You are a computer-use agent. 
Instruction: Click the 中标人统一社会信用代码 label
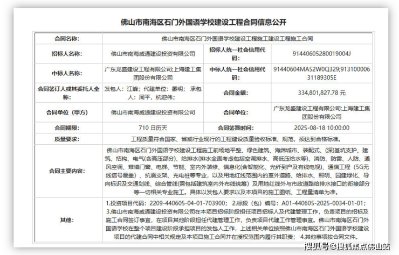[x=237, y=73]
